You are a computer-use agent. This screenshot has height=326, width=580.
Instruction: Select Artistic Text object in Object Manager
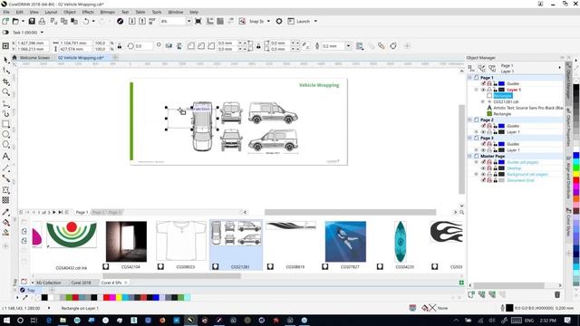point(527,108)
